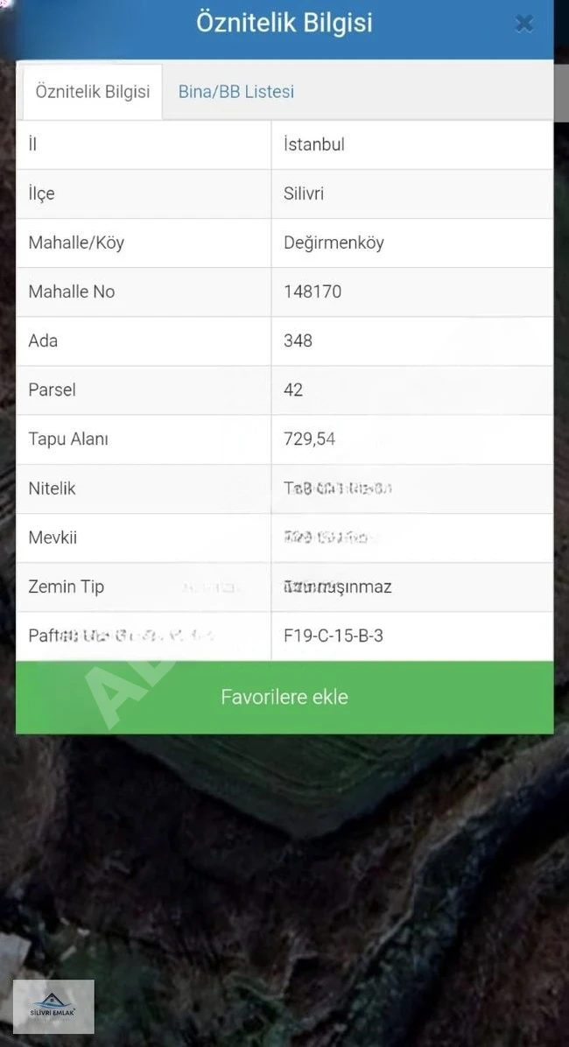Click Mahalle No value 148170
The image size is (569, 1047).
[312, 292]
